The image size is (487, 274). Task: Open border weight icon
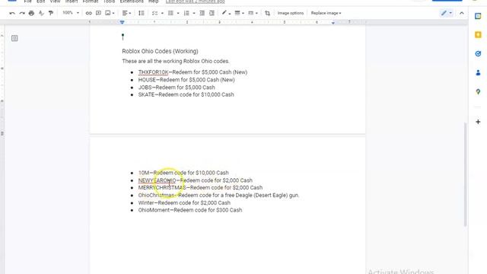click(237, 13)
